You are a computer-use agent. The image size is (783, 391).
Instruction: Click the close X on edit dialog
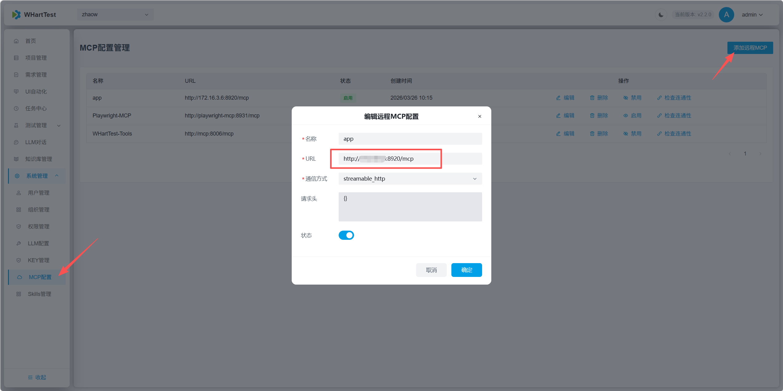[480, 117]
